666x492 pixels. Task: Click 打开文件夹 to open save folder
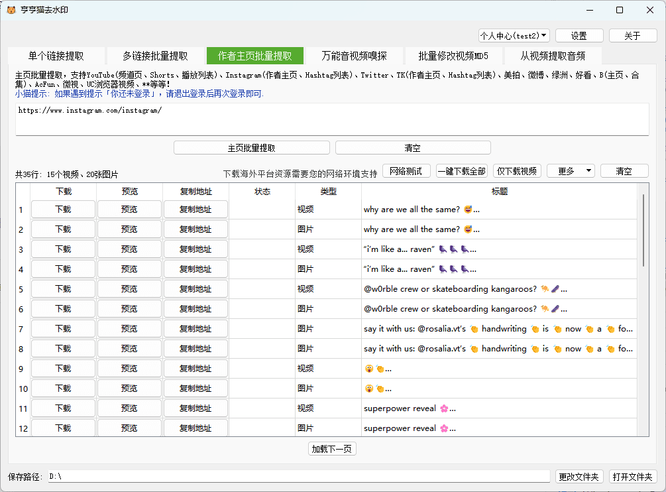[x=633, y=475]
